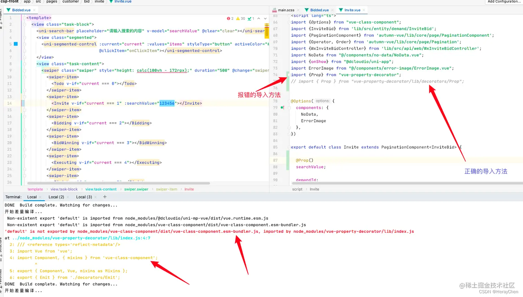
Task: Click the left editor horizontal scrollbar
Action: [x=119, y=183]
